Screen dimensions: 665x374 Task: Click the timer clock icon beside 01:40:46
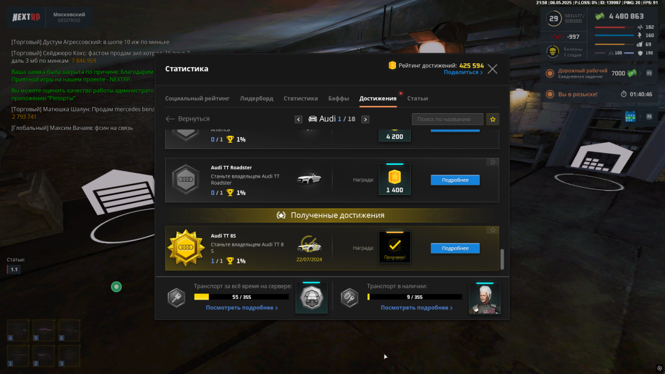(x=623, y=94)
